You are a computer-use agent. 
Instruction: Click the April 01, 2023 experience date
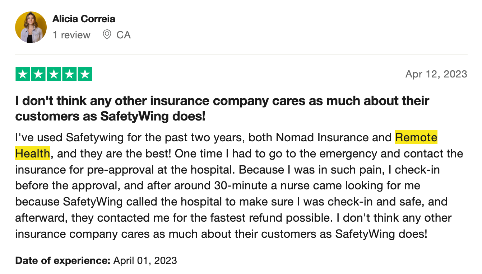coord(145,260)
